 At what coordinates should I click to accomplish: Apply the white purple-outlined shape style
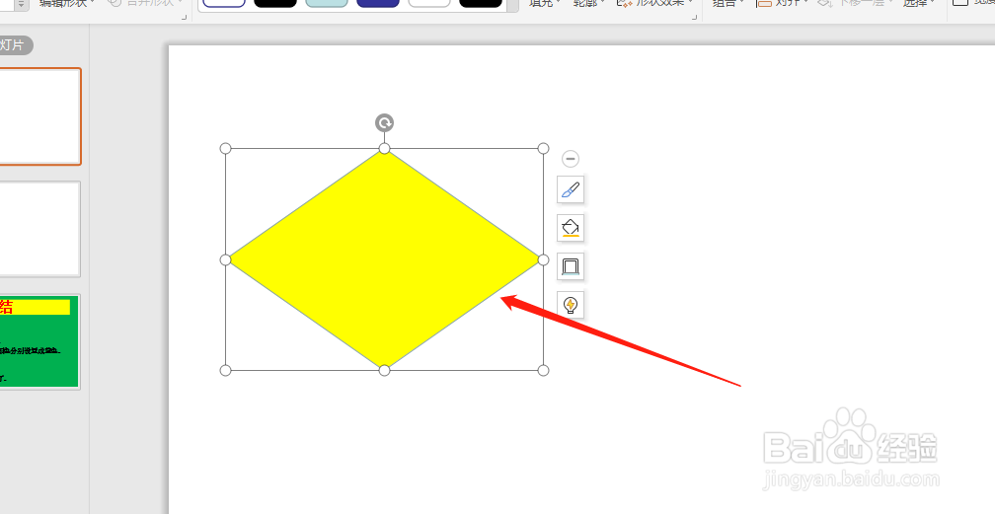(x=224, y=3)
